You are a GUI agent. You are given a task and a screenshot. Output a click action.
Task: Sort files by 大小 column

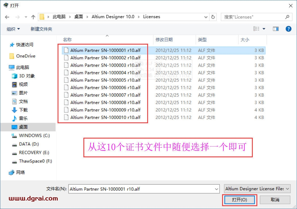(x=245, y=40)
